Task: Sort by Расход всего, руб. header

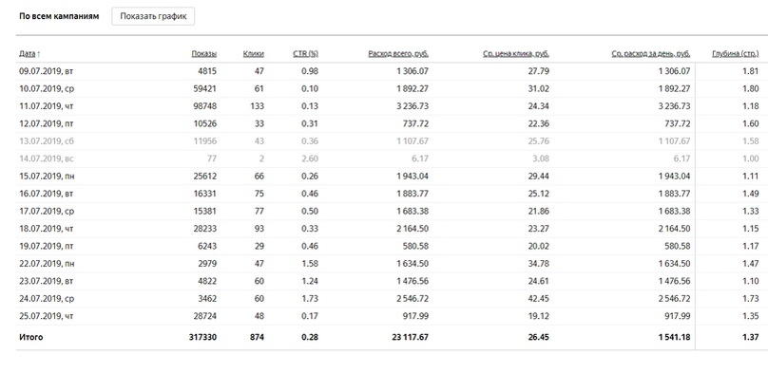Action: click(398, 54)
